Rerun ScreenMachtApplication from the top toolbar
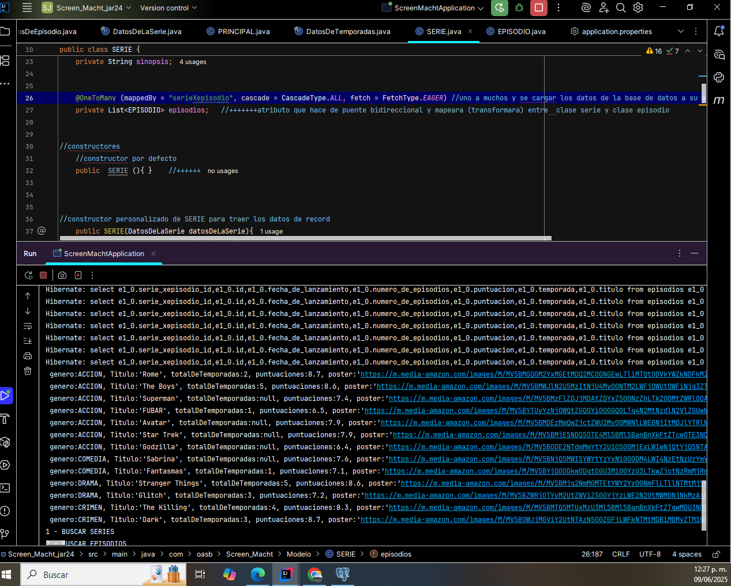This screenshot has height=586, width=731. (x=500, y=7)
